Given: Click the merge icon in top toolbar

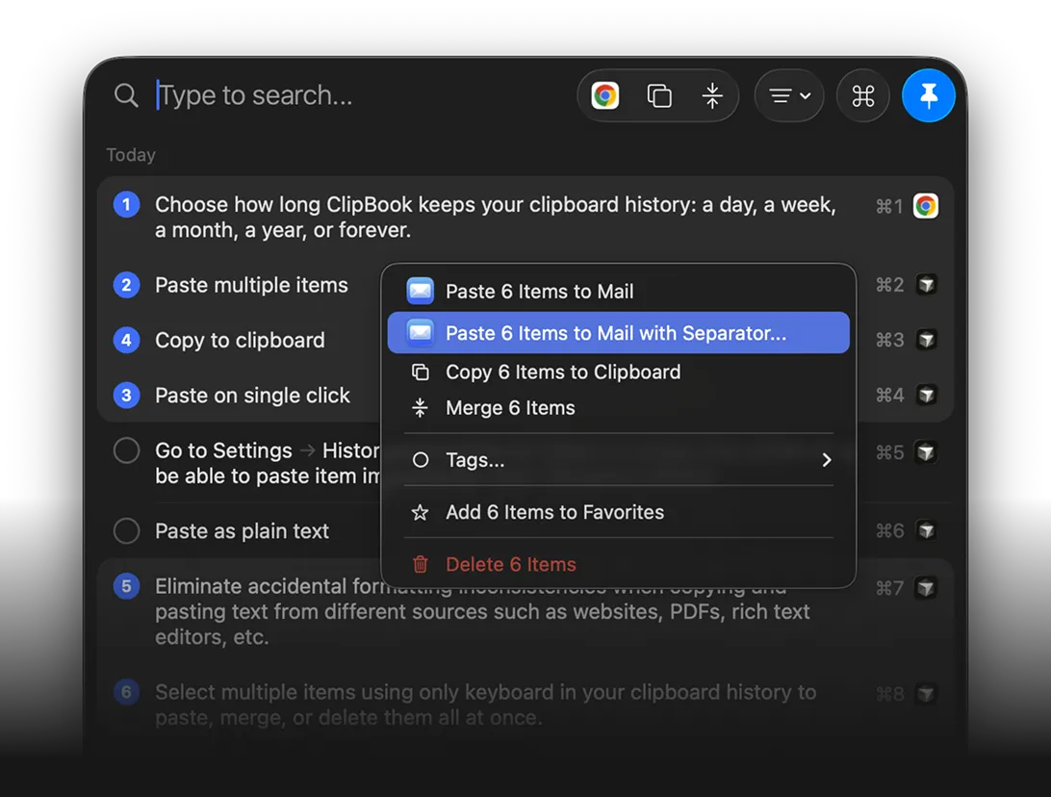Looking at the screenshot, I should (712, 96).
